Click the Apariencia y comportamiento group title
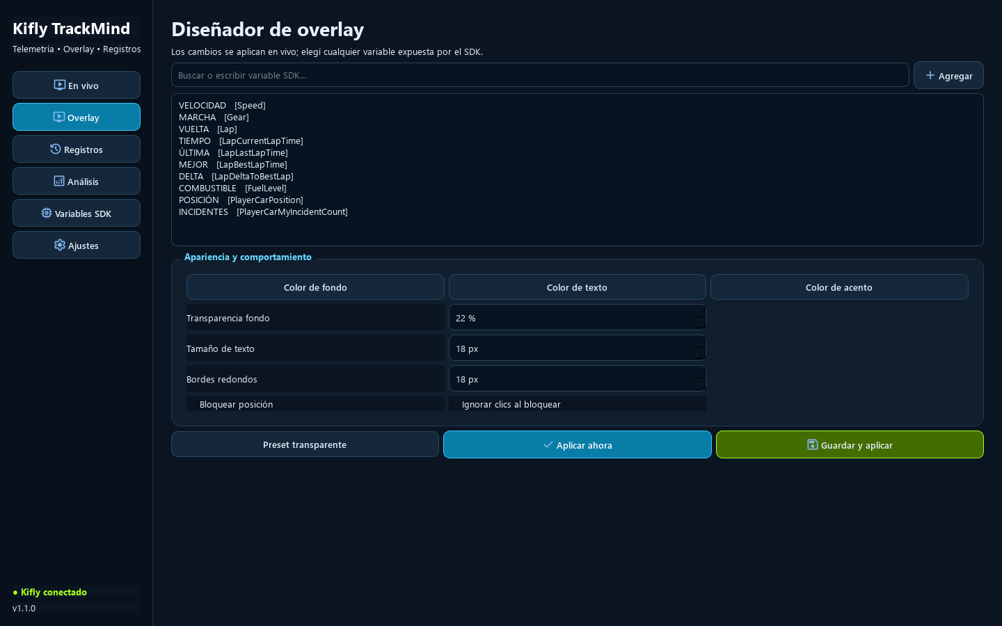This screenshot has height=626, width=1002. pos(248,257)
